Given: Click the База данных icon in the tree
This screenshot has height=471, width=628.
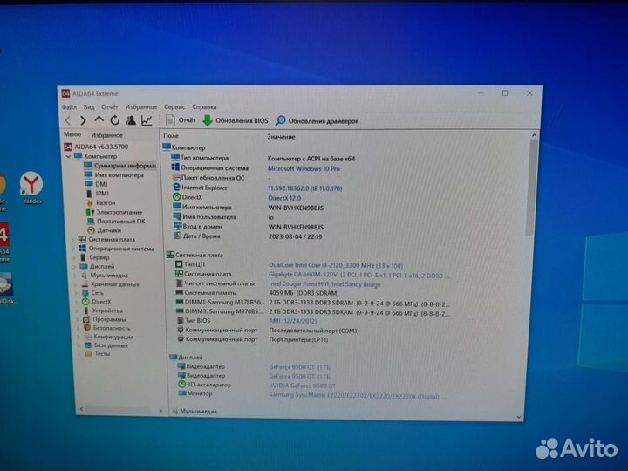Looking at the screenshot, I should 88,345.
